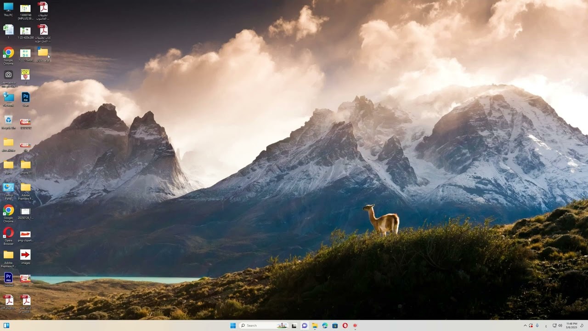The width and height of the screenshot is (588, 331).
Task: Click the microphone icon in system tray
Action: coord(537,325)
